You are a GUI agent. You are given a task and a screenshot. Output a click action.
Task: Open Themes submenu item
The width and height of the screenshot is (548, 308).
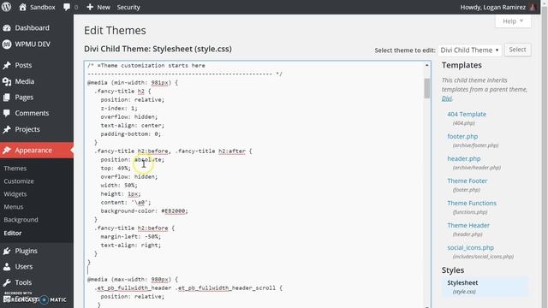coord(15,169)
